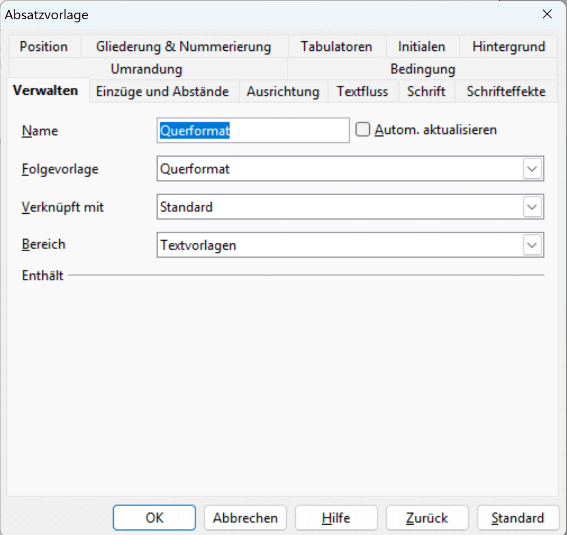Switch to the Schrift tab

[426, 91]
